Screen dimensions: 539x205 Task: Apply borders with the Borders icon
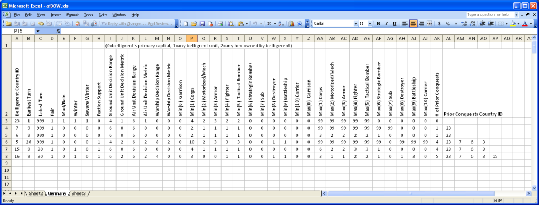501,24
